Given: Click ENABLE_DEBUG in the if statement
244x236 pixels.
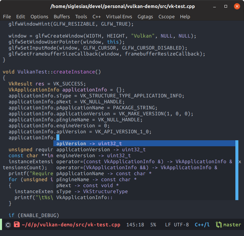Looking at the screenshot, I should [x=38, y=215].
